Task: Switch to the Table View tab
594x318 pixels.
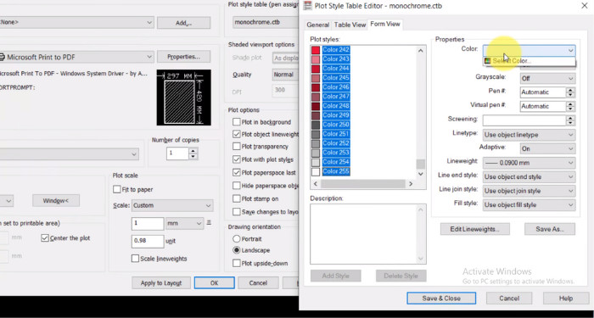Action: [350, 25]
